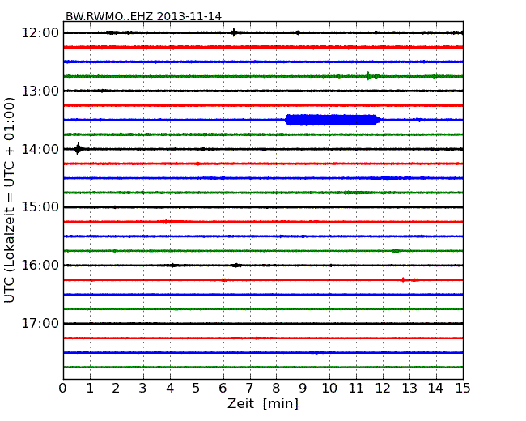Click the x-axis tick label 10
The width and height of the screenshot is (526, 421).
(x=329, y=389)
